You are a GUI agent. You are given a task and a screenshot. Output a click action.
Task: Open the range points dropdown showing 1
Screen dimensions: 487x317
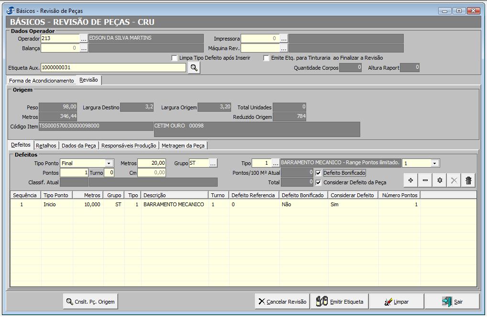click(x=434, y=163)
